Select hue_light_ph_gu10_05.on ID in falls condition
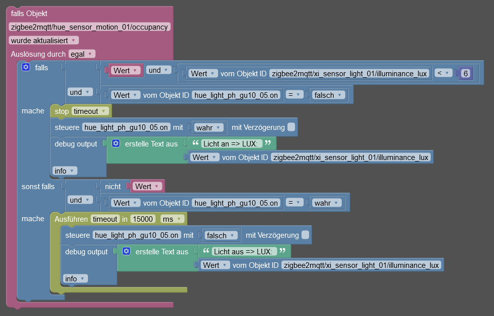494x316 pixels. [x=236, y=95]
